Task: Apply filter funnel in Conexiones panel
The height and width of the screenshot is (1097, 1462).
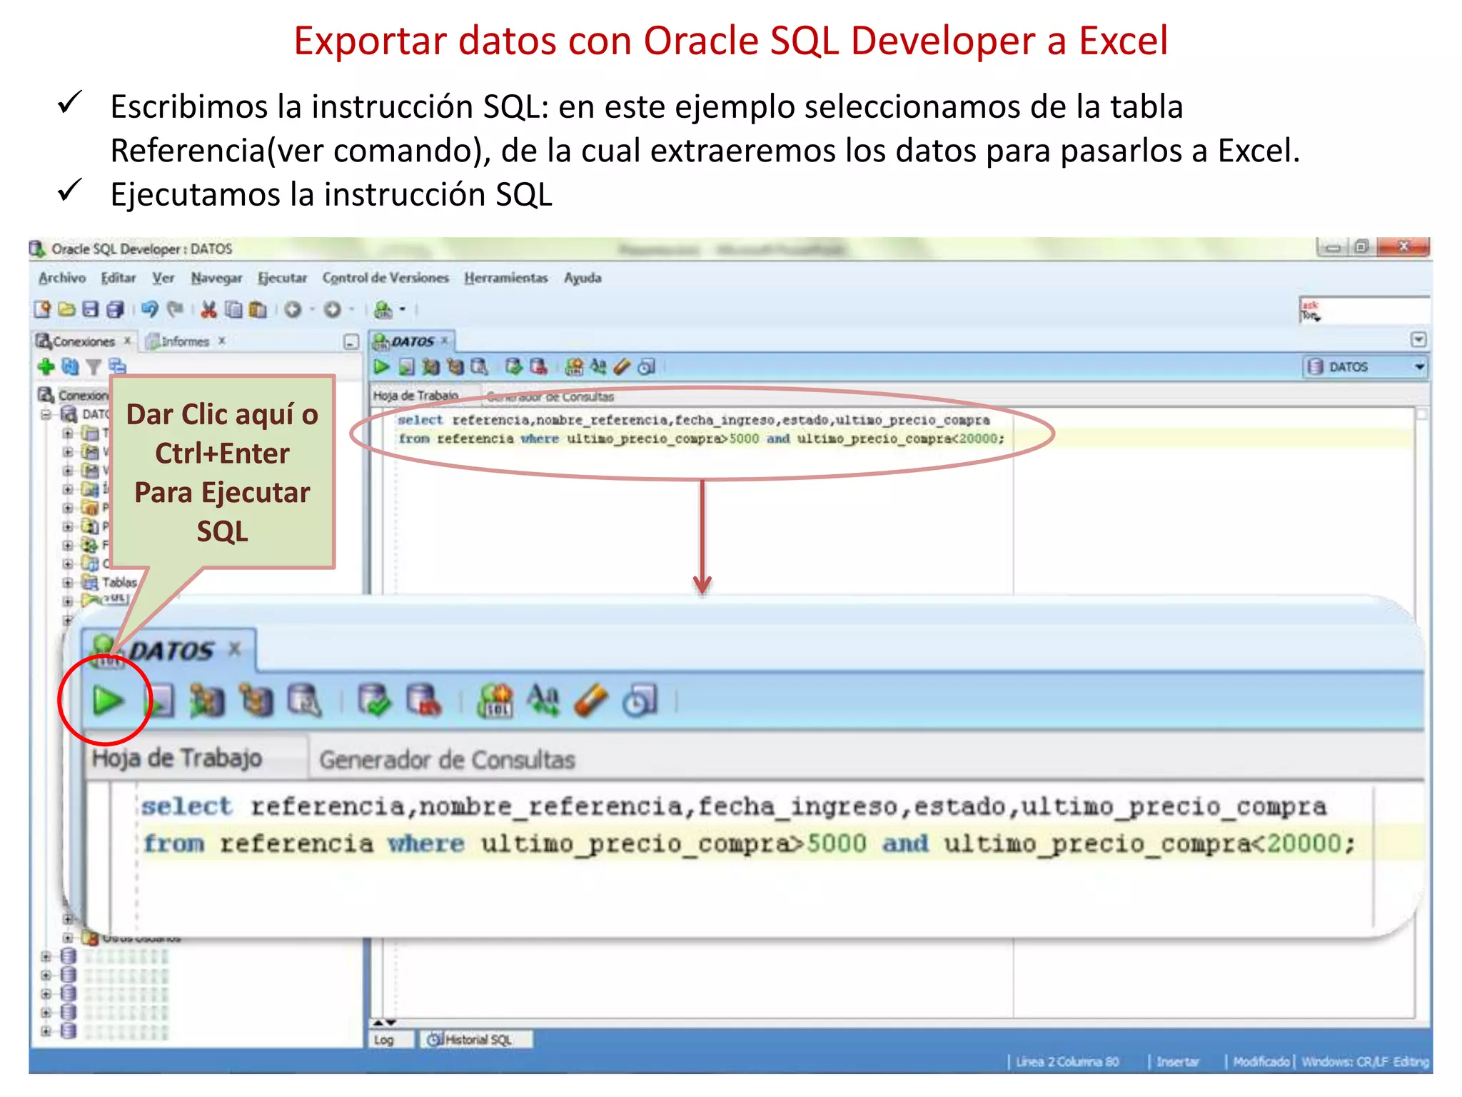Action: tap(94, 367)
